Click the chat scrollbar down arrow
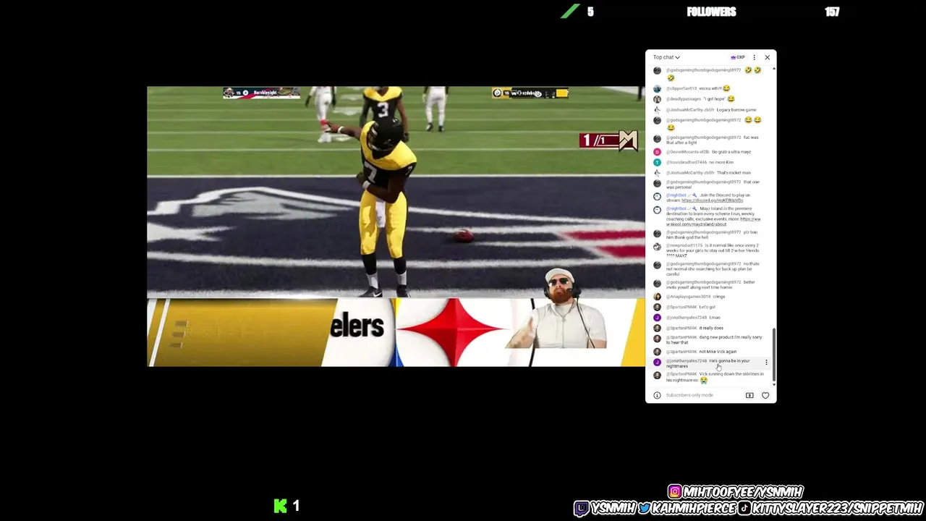Screen dimensions: 926x521 (774, 384)
